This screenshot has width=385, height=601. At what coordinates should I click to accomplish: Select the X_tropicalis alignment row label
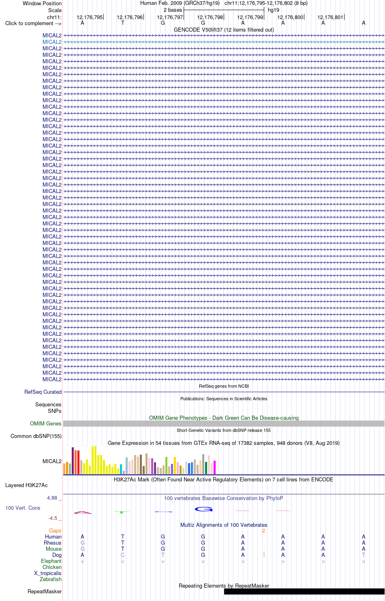point(48,573)
